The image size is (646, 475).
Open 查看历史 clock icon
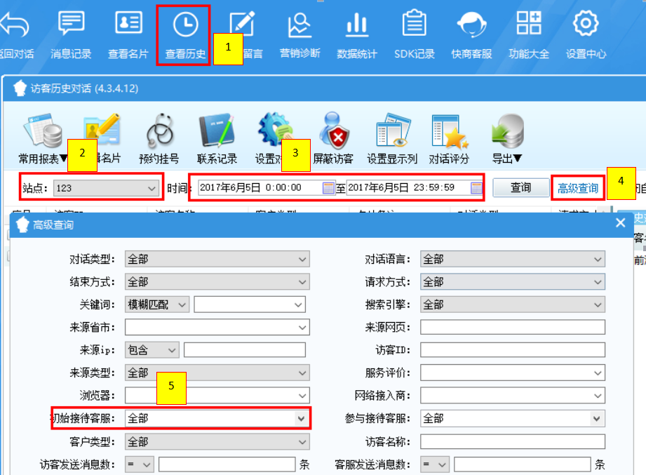pyautogui.click(x=185, y=27)
